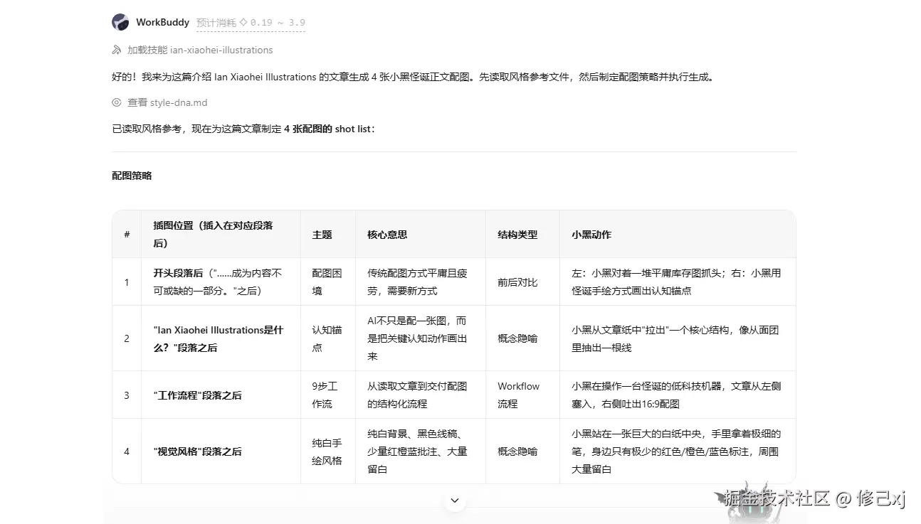Click the 插图位置 column header
Screen dimensions: 921x524
[x=213, y=234]
